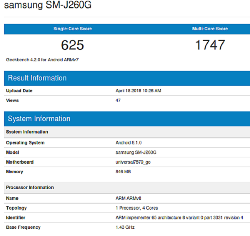Select the '1 Processor, 4 Cores' value
The image size is (250, 236).
coord(137,208)
